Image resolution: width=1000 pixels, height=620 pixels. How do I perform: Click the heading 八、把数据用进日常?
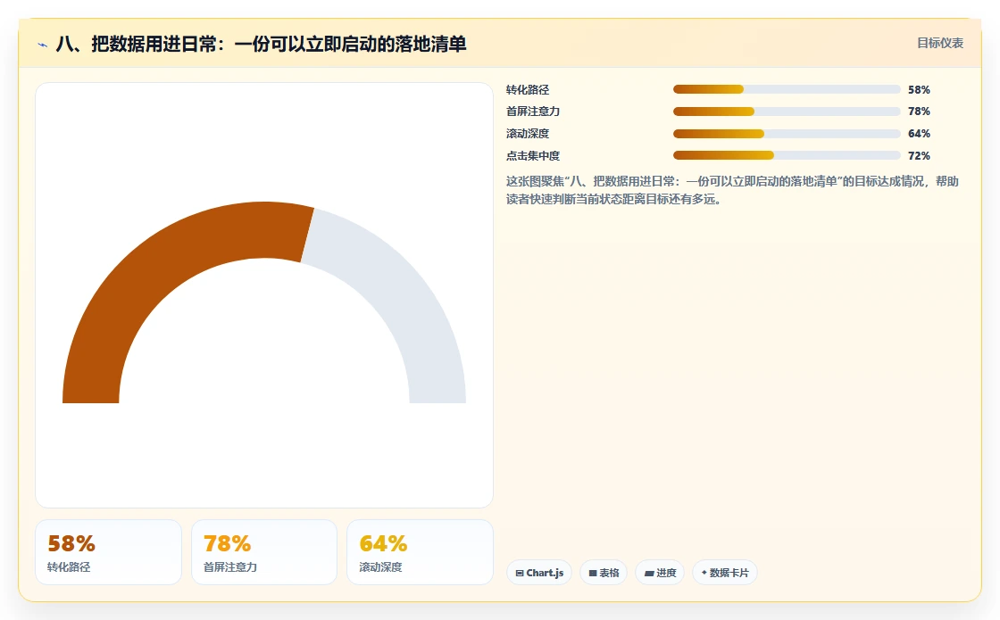click(261, 44)
